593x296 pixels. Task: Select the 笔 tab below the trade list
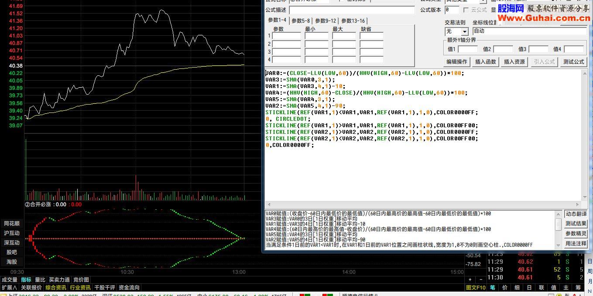pos(492,288)
